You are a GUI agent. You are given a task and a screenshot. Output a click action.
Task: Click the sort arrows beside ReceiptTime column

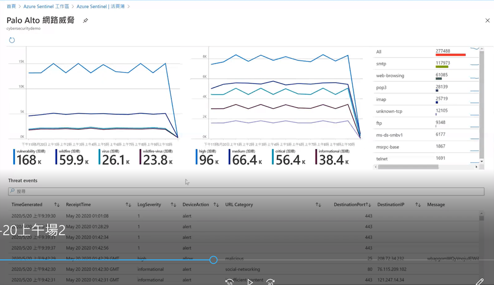(x=128, y=204)
